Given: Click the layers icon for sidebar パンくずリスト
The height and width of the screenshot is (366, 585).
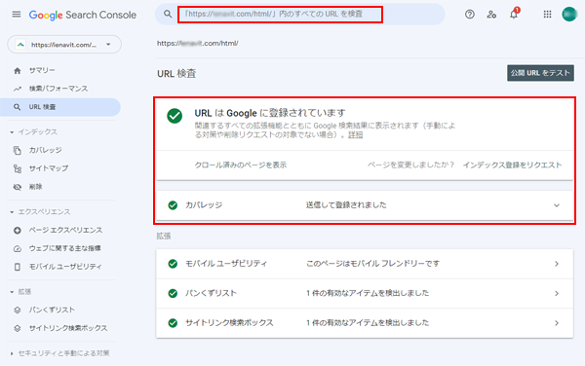Looking at the screenshot, I should click(18, 311).
